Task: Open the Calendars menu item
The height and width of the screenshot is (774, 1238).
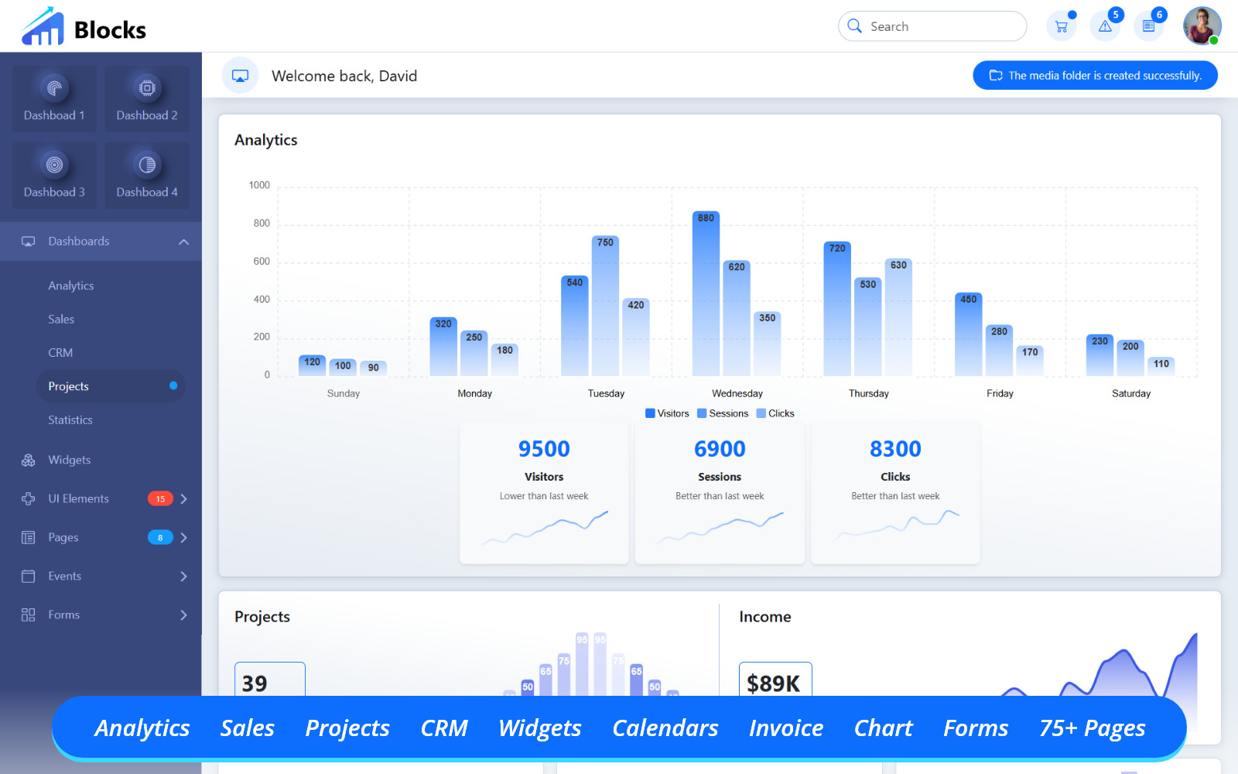Action: (665, 728)
